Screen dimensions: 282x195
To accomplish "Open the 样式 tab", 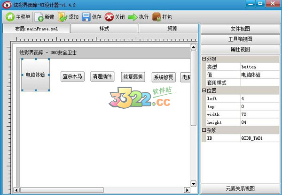I will pos(104,28).
